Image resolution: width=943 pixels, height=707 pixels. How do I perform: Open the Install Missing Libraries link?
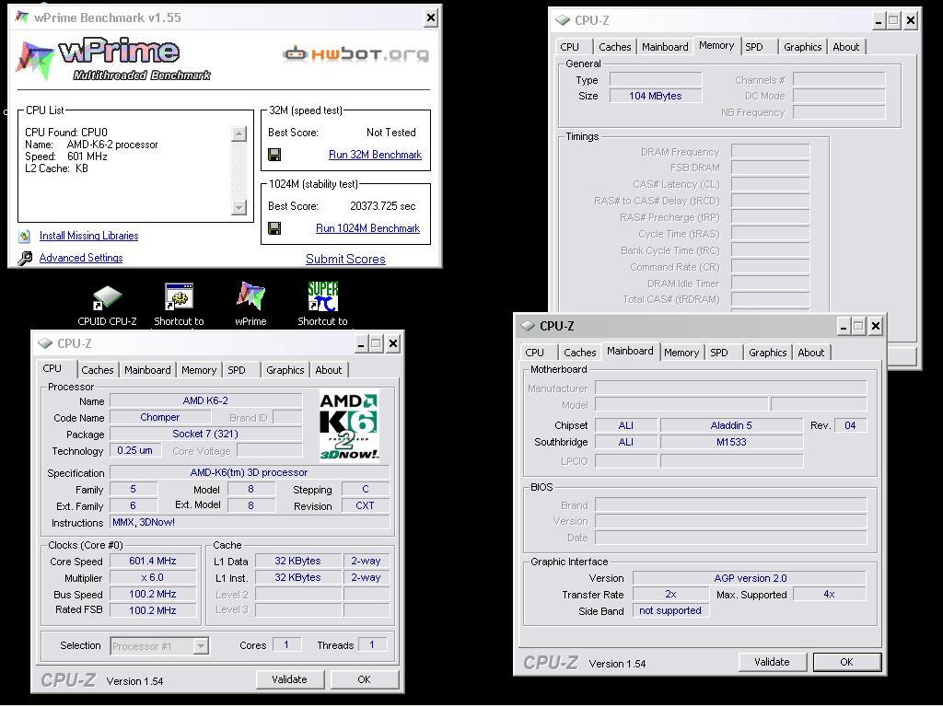pos(89,236)
